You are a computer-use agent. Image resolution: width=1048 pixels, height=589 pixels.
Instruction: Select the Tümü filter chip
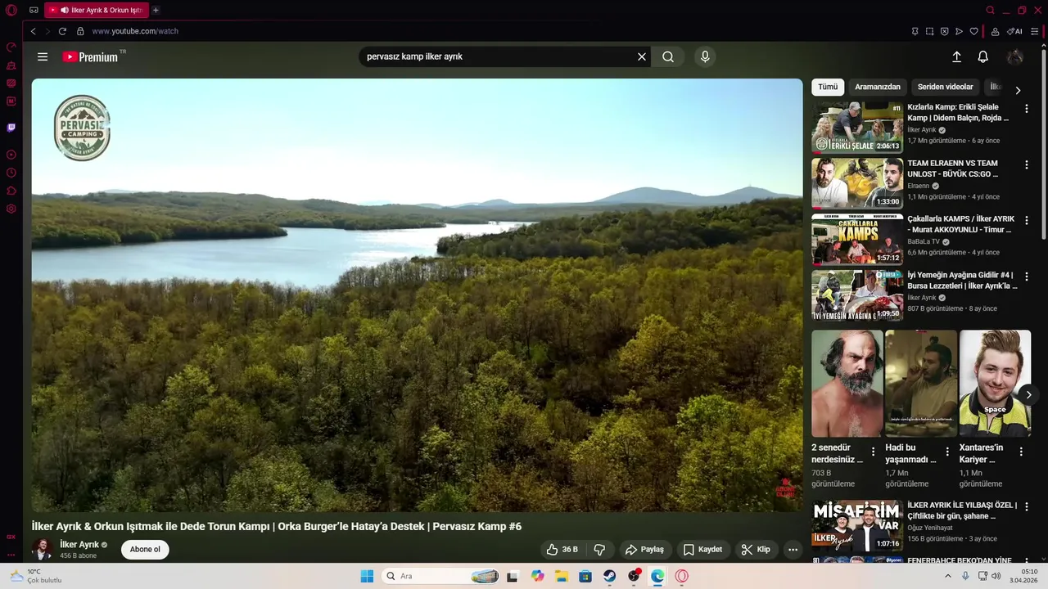pyautogui.click(x=828, y=87)
